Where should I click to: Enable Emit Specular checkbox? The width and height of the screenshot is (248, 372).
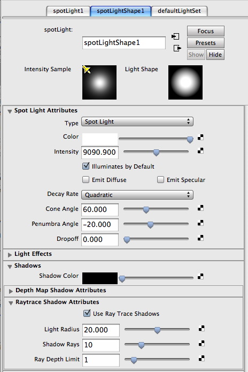160,180
